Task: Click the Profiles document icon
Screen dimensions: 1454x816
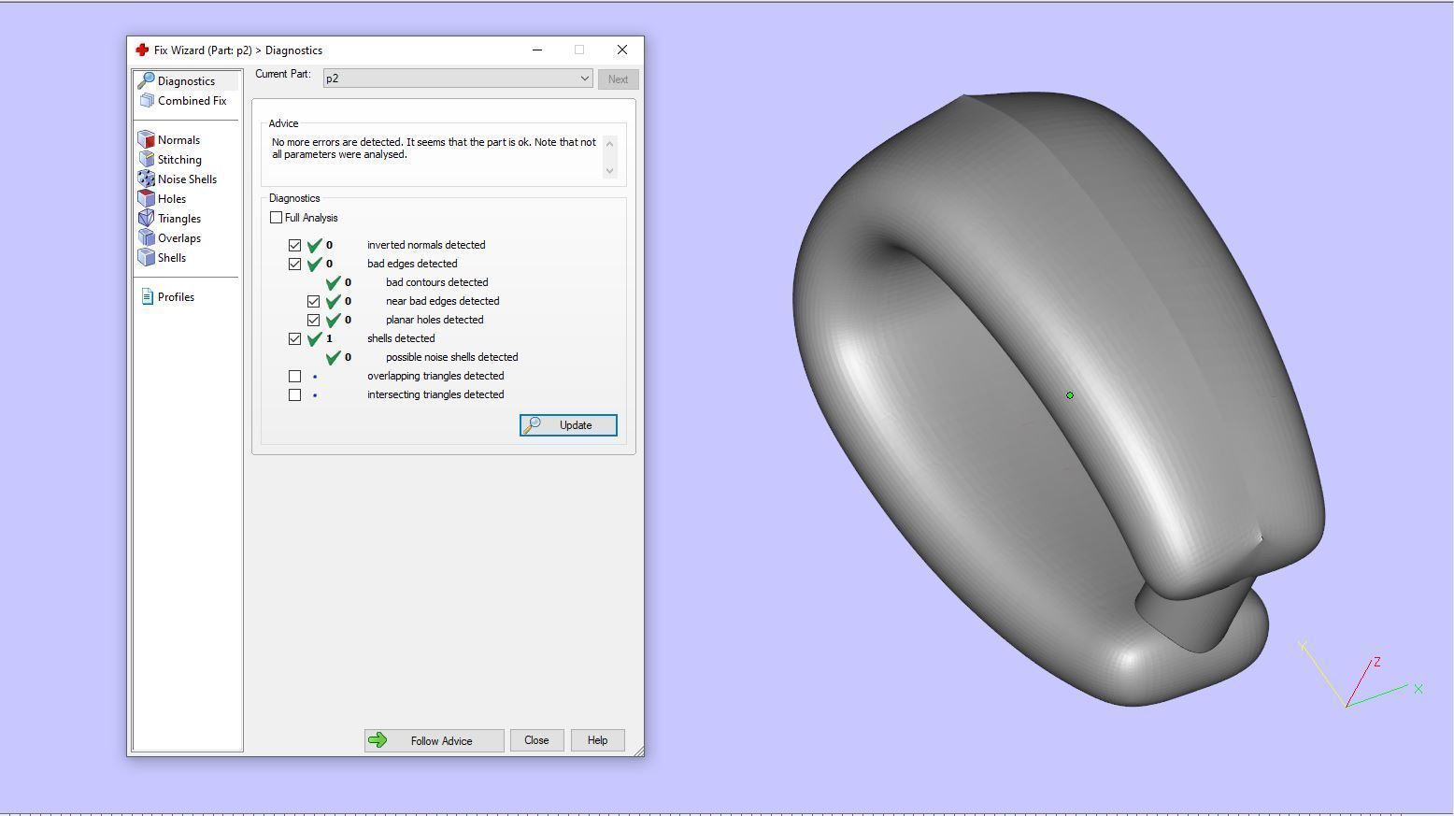Action: [147, 297]
